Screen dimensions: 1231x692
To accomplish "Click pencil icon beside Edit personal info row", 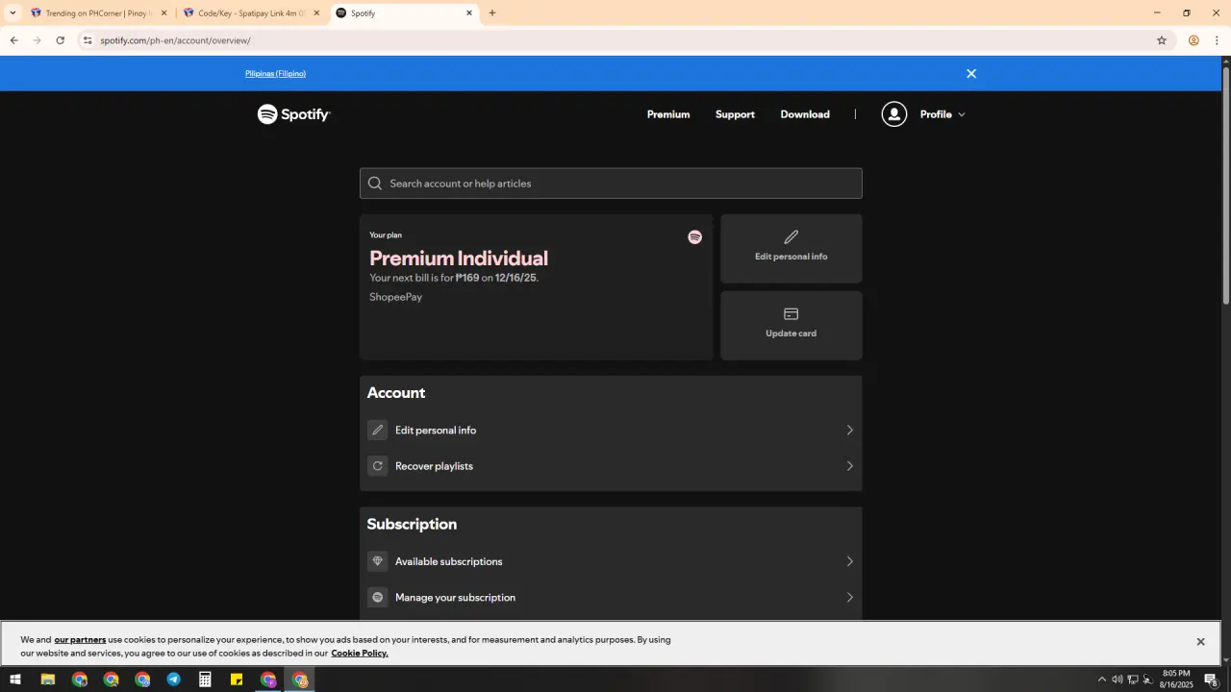I will coord(378,431).
